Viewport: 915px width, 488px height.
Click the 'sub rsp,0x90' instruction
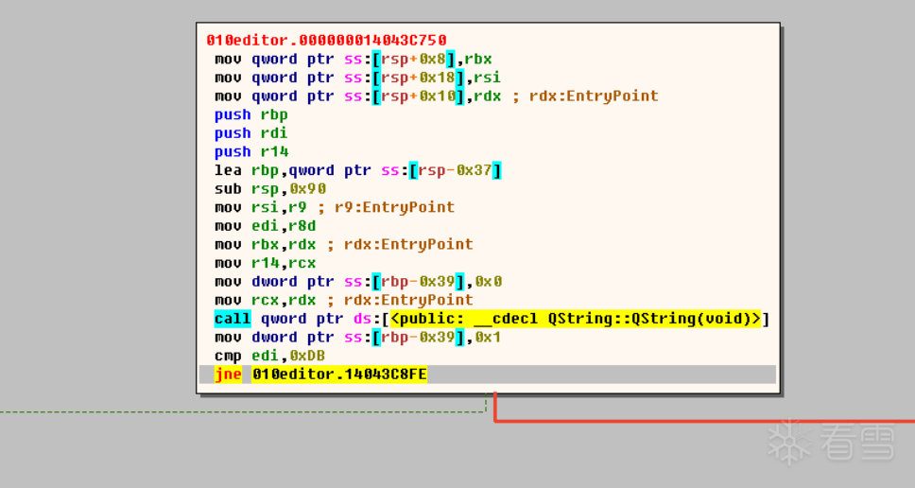[x=270, y=189]
